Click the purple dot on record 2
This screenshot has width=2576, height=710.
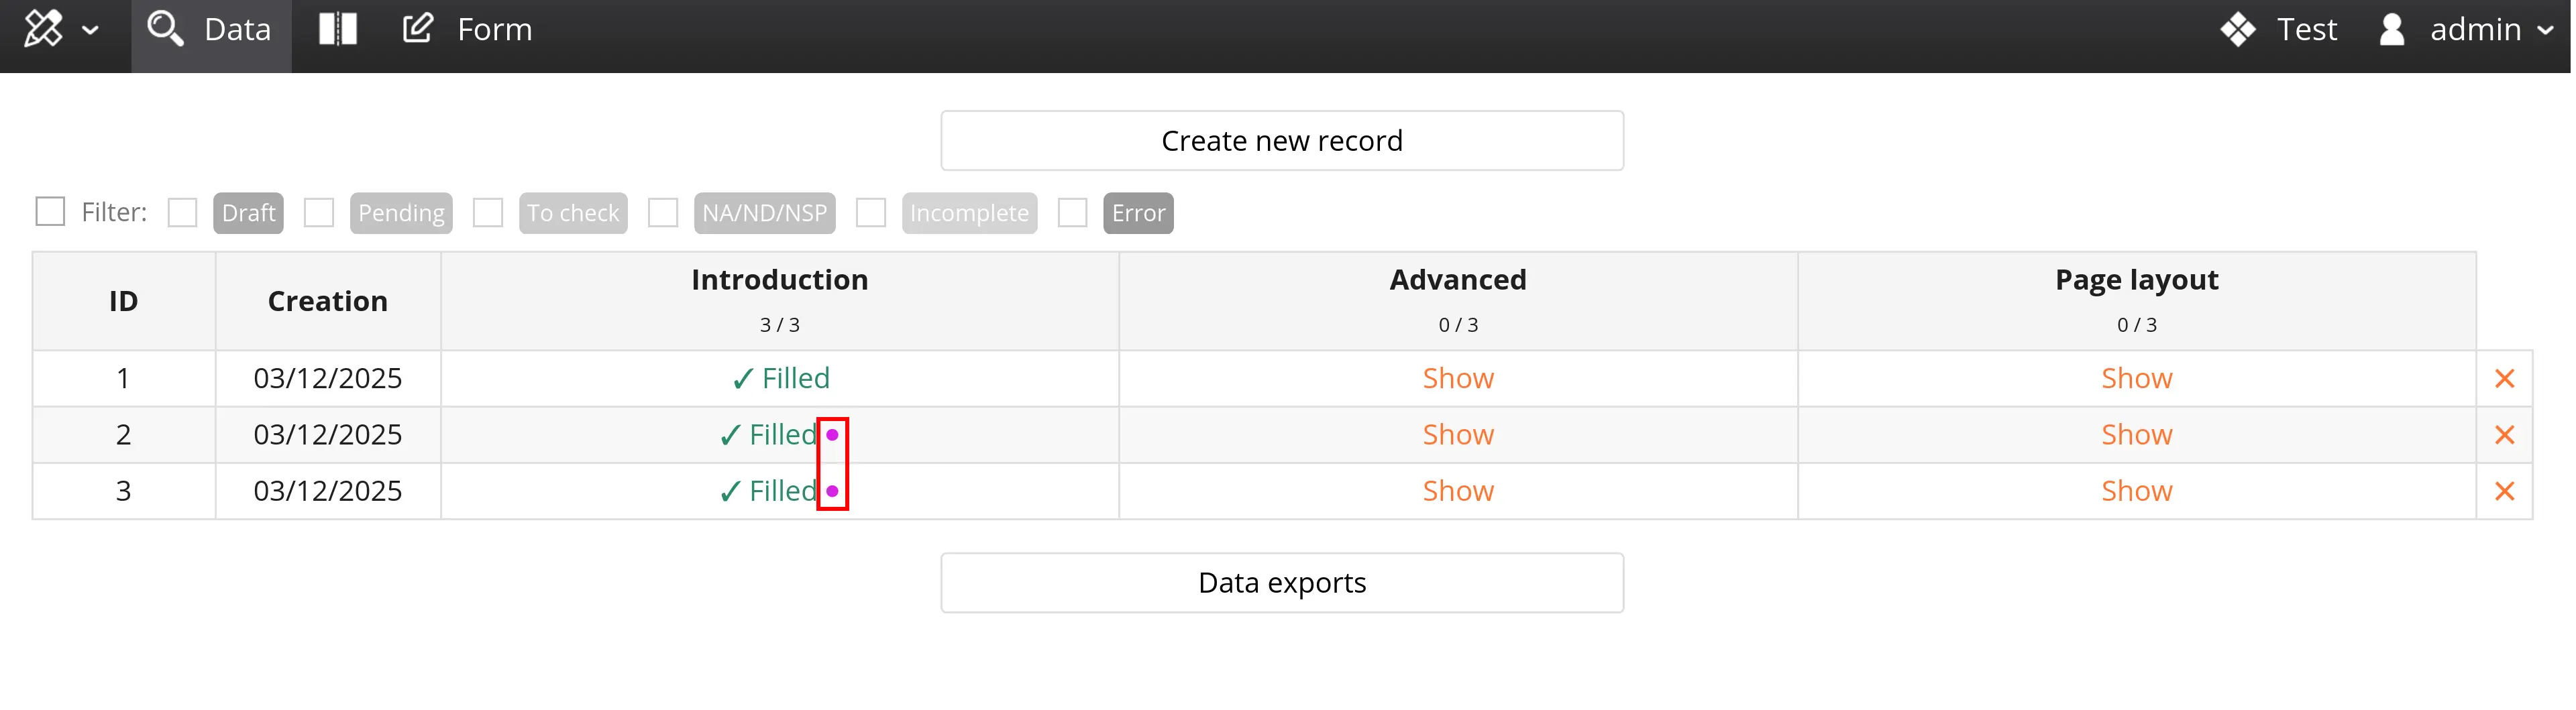832,435
